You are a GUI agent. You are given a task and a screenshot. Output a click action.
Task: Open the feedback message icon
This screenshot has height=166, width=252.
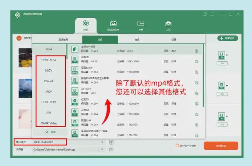click(205, 14)
